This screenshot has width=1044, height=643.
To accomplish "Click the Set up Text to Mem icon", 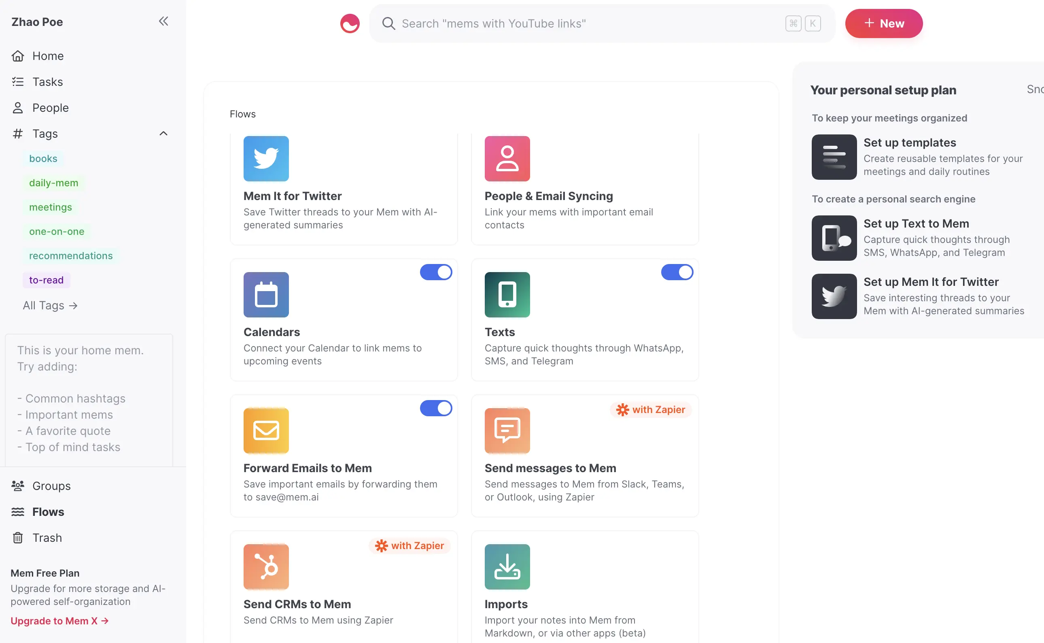I will (x=834, y=238).
